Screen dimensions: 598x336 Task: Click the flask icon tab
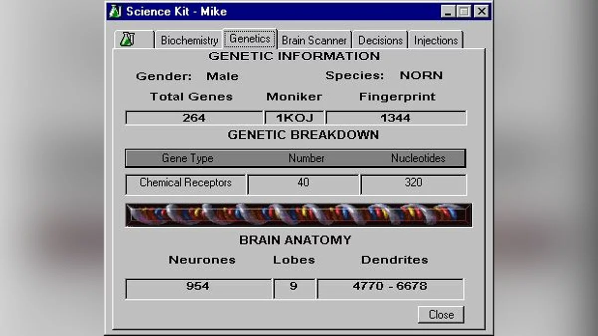click(128, 40)
